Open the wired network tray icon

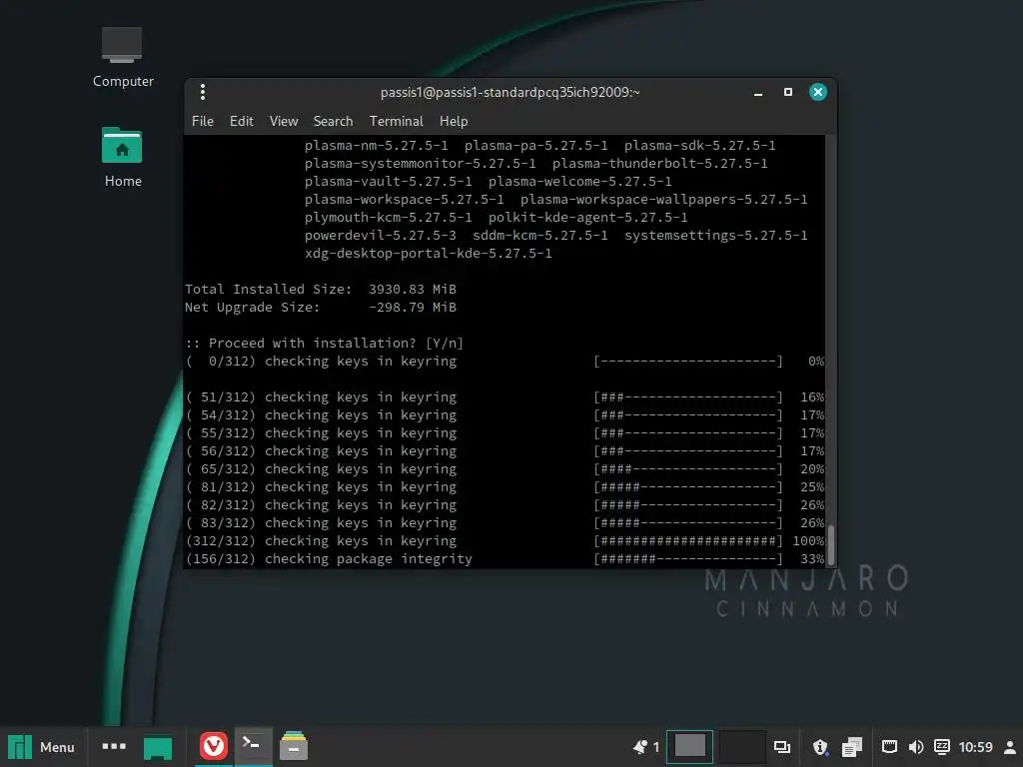pyautogui.click(x=889, y=747)
